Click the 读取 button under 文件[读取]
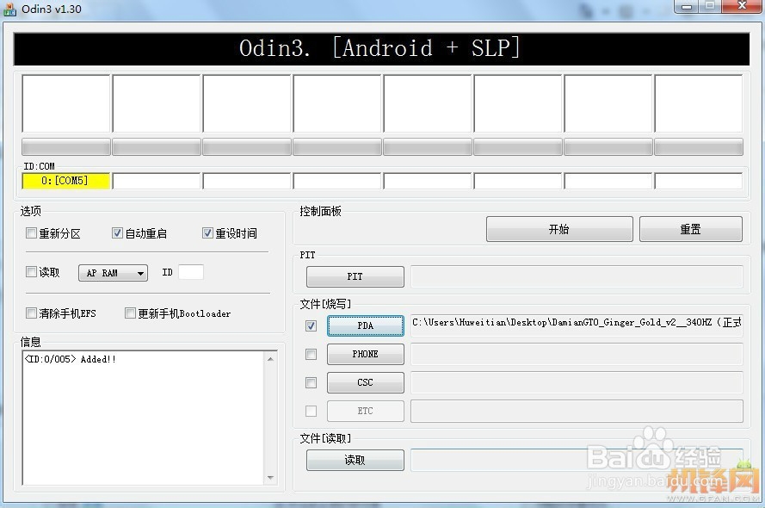Image resolution: width=765 pixels, height=508 pixels. click(355, 460)
